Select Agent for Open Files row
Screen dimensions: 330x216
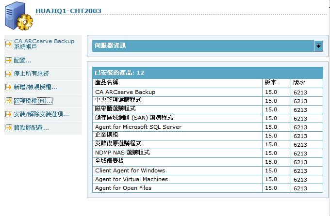pos(208,188)
